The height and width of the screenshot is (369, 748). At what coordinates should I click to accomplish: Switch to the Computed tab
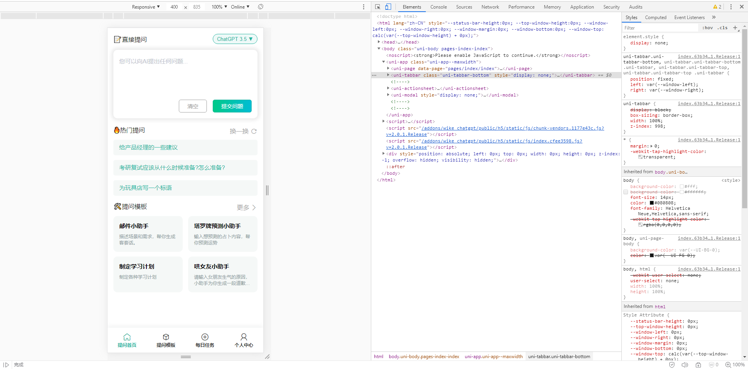point(656,17)
